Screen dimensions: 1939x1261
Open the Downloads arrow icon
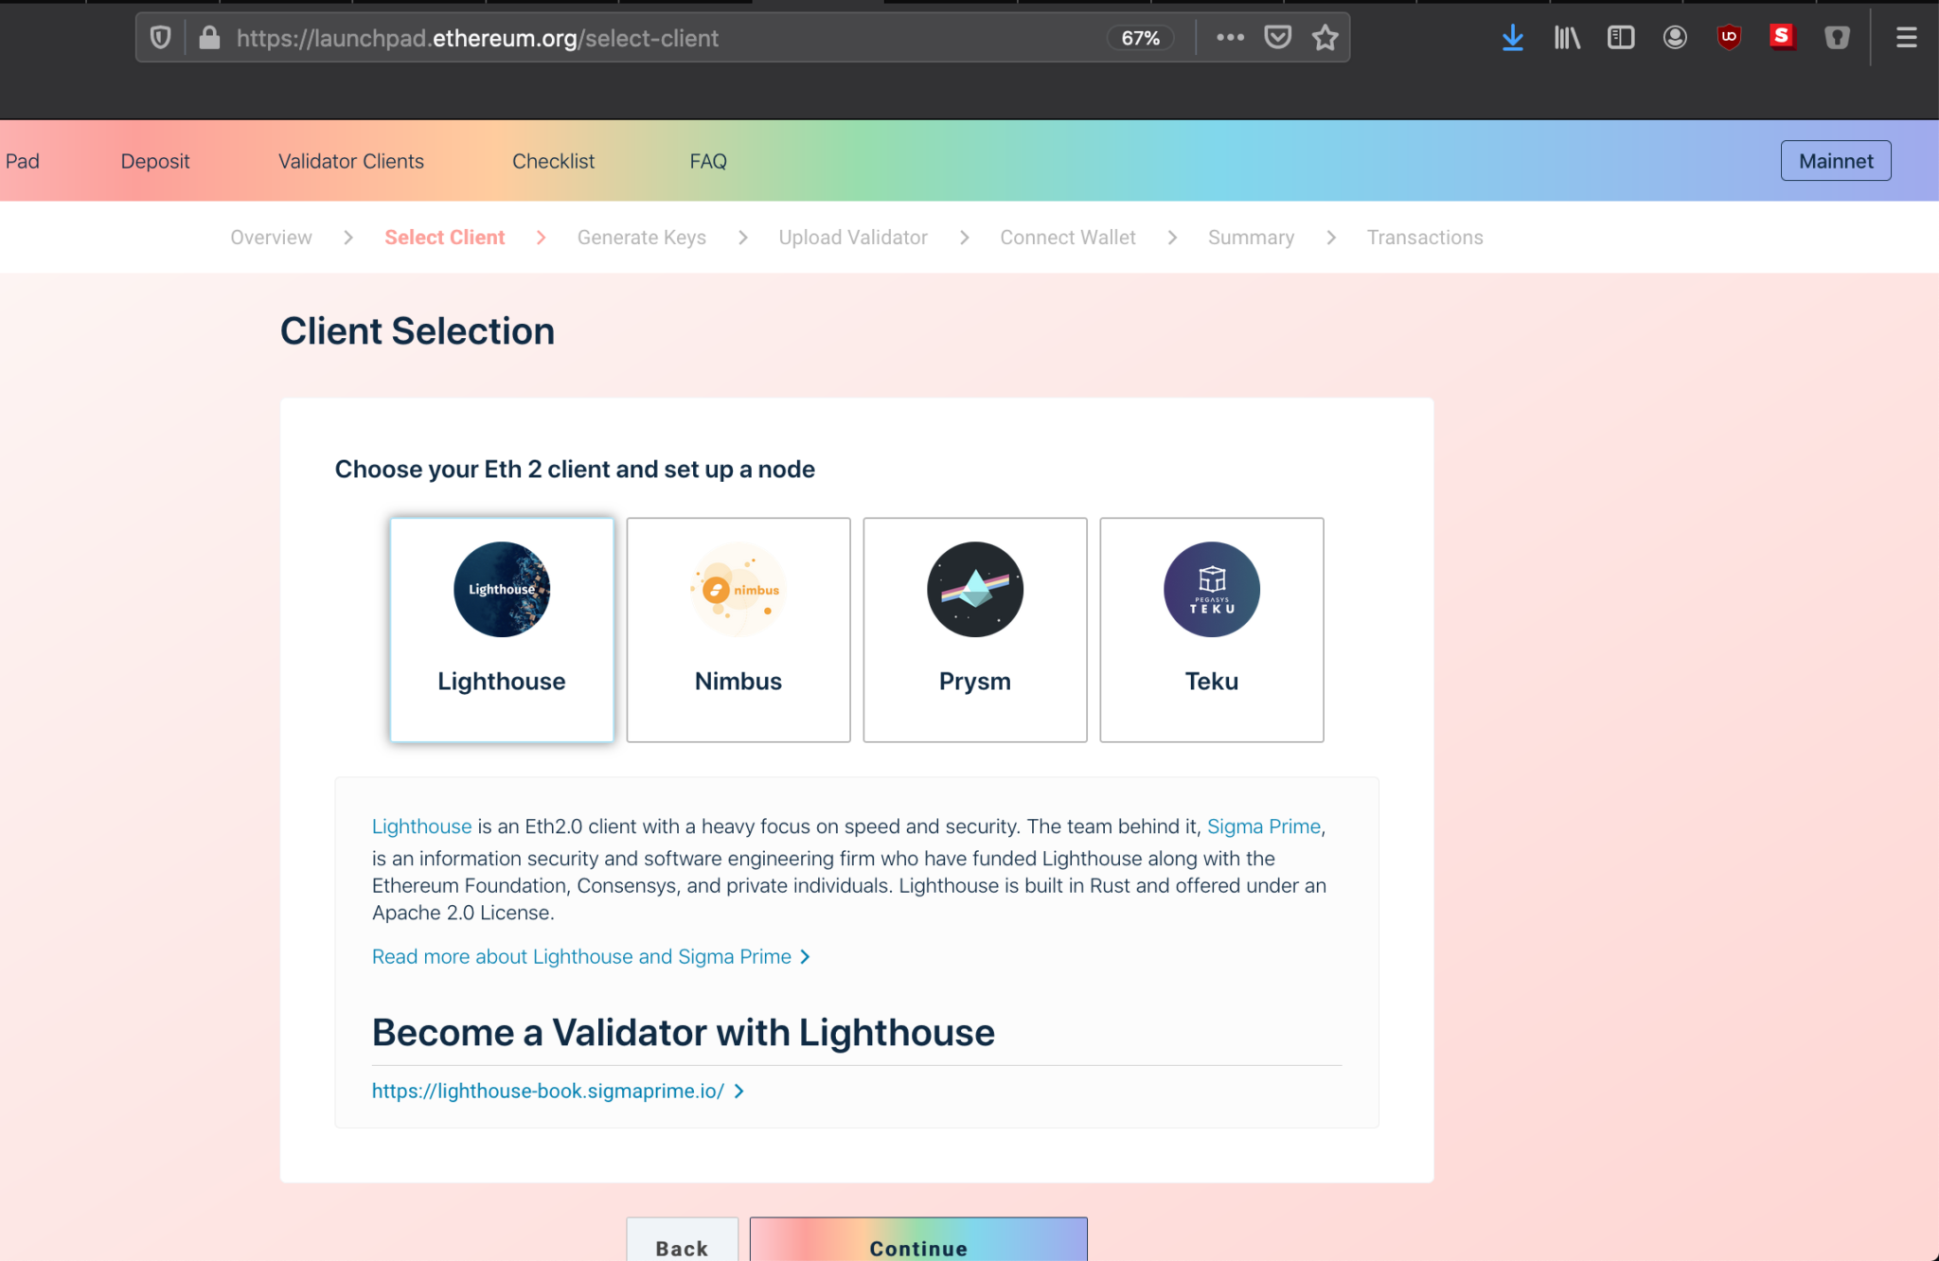click(1513, 38)
